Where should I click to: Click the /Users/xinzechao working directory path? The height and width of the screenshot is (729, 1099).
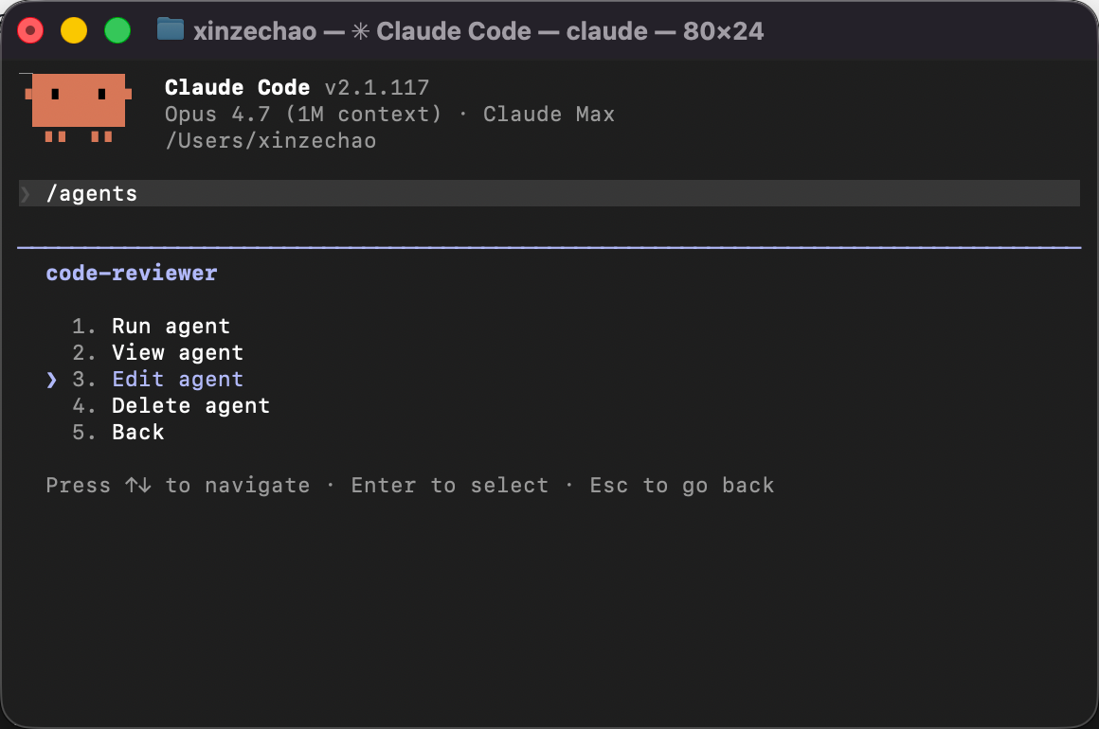tap(271, 141)
